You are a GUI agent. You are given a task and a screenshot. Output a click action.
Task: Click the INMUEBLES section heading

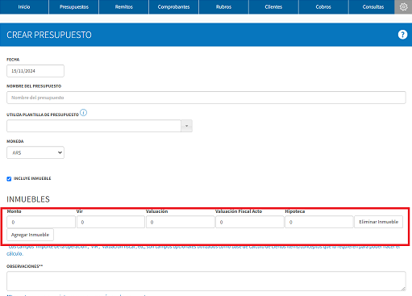(x=28, y=199)
